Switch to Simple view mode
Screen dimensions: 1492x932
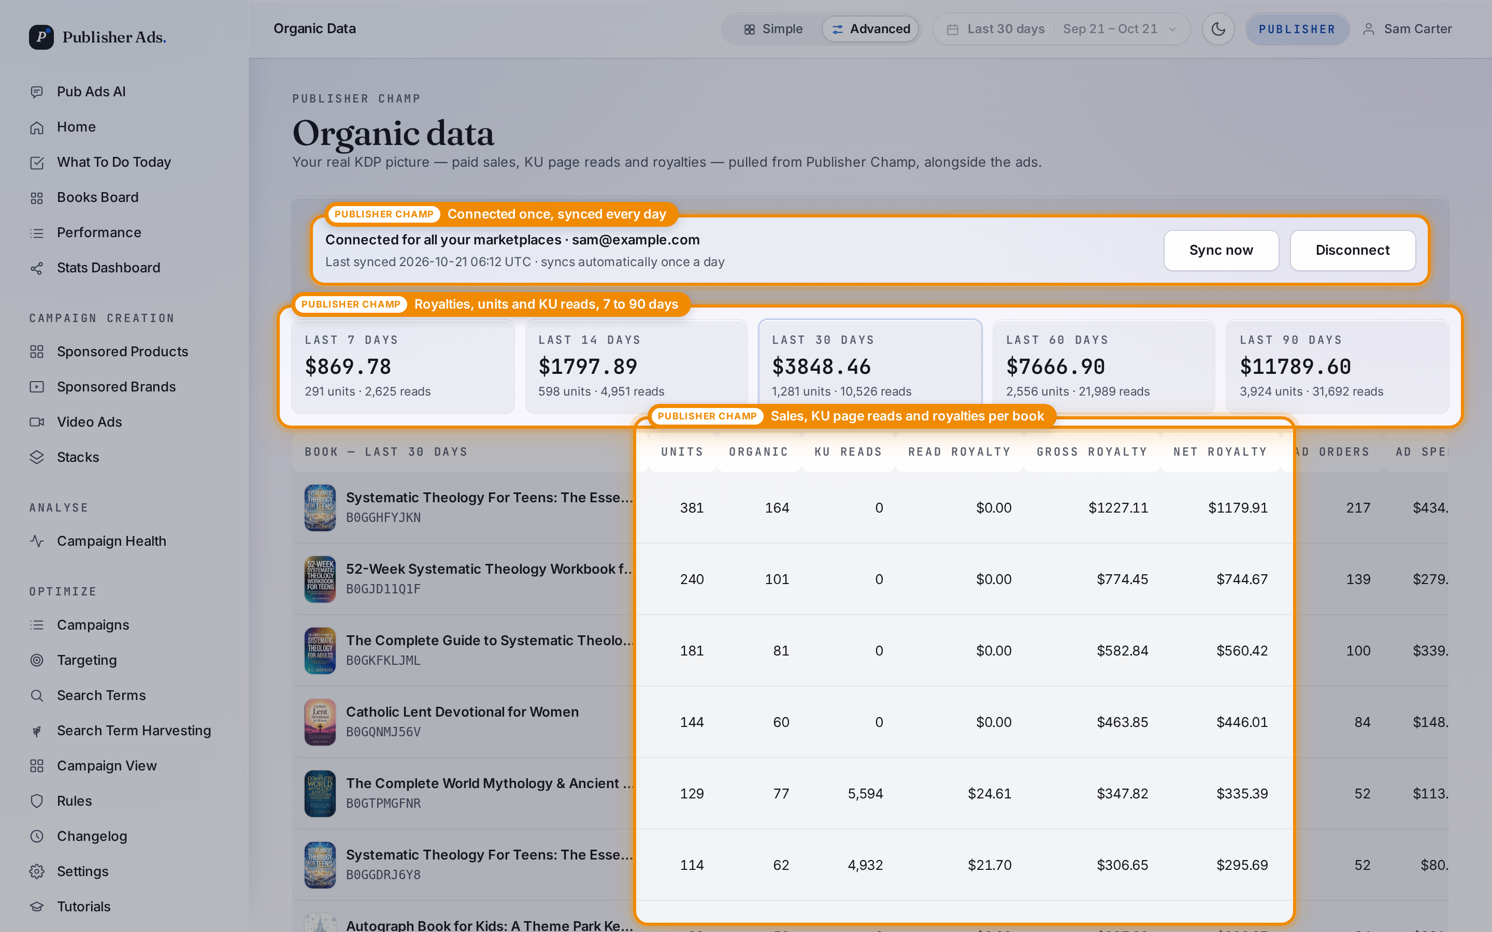[x=773, y=29]
